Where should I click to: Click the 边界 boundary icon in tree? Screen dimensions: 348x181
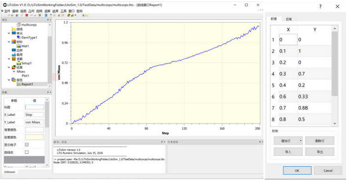pos(14,50)
